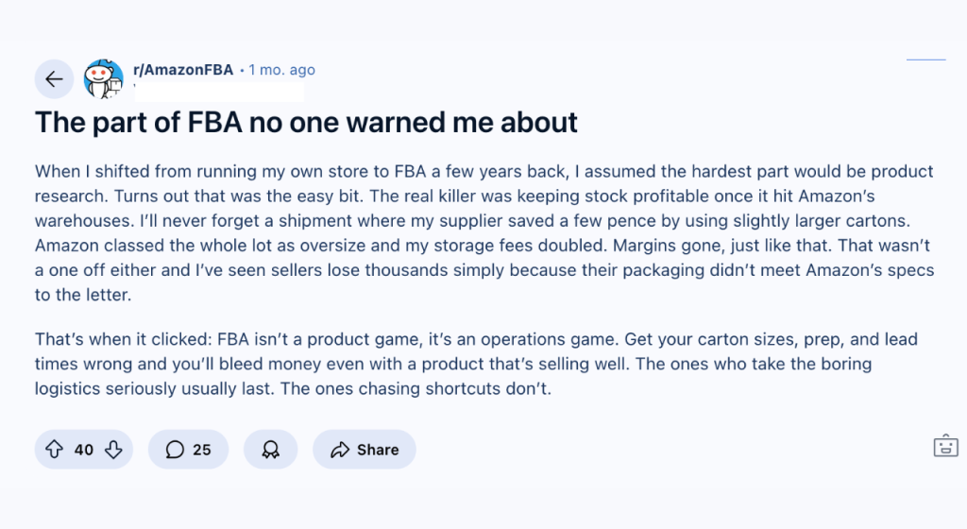Image resolution: width=967 pixels, height=529 pixels.
Task: Click the '1 mo. ago' timestamp
Action: click(281, 70)
